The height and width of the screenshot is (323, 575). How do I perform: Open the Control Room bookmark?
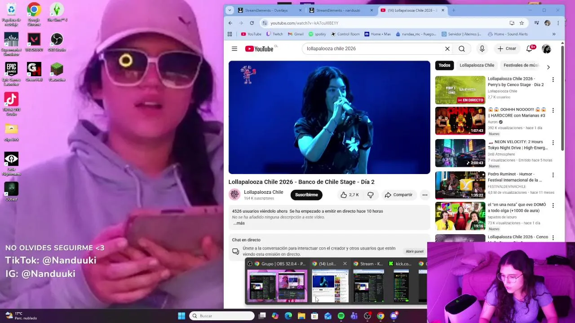pos(345,34)
